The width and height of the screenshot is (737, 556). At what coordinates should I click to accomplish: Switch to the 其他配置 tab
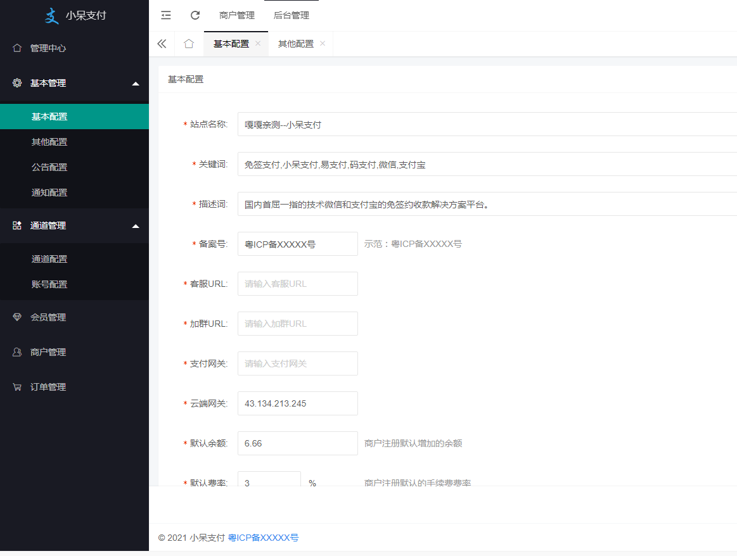[x=295, y=44]
